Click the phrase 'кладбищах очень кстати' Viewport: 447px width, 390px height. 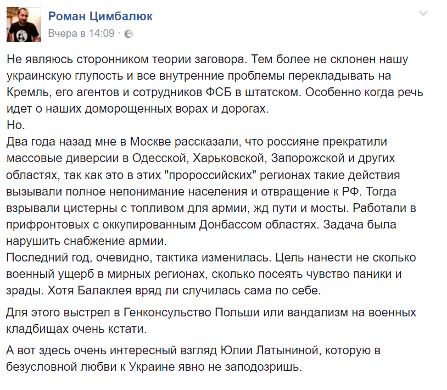pyautogui.click(x=75, y=329)
